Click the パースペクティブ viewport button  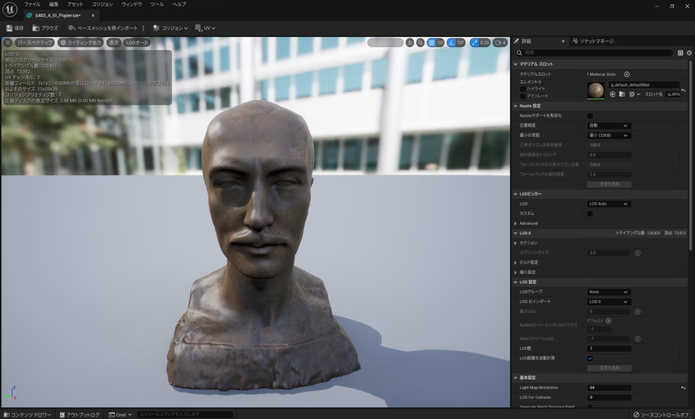pyautogui.click(x=34, y=42)
